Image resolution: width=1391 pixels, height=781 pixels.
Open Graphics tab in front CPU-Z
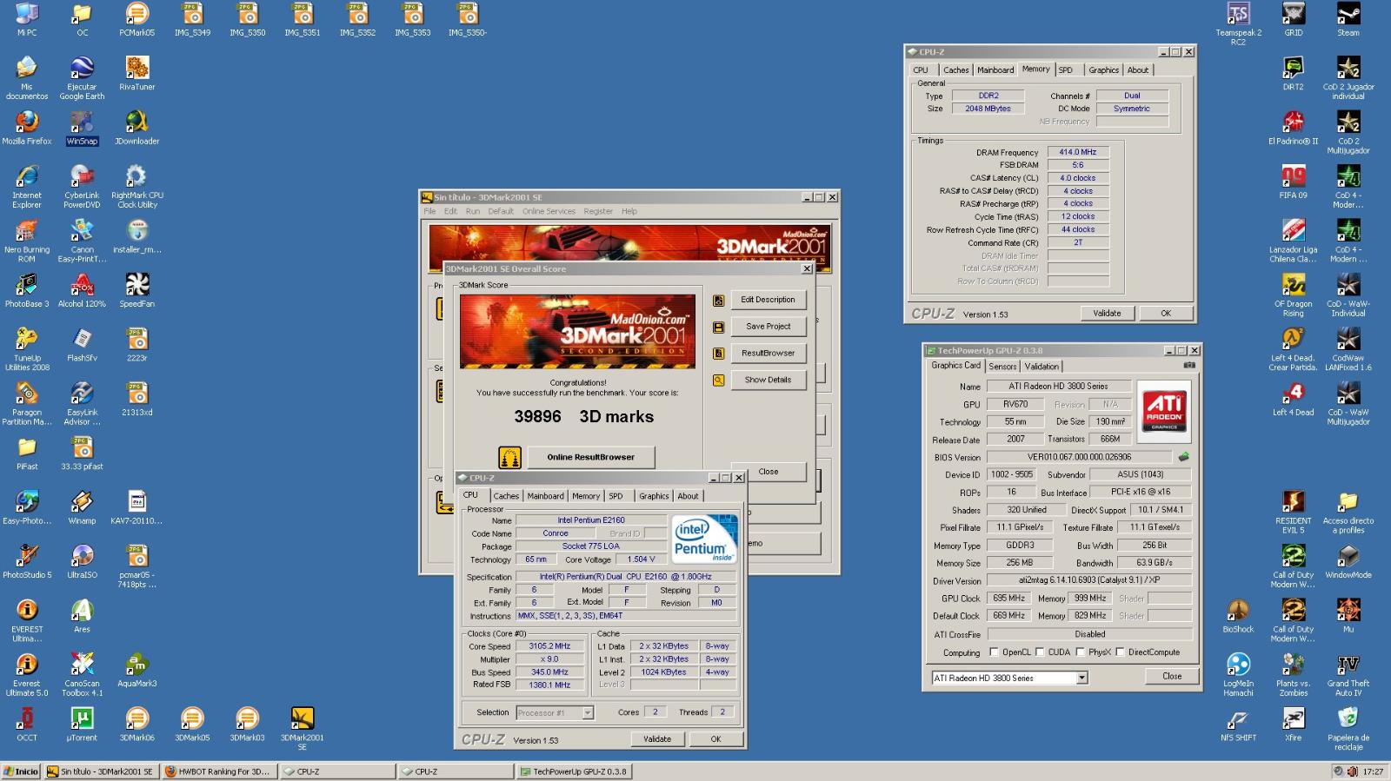[654, 496]
